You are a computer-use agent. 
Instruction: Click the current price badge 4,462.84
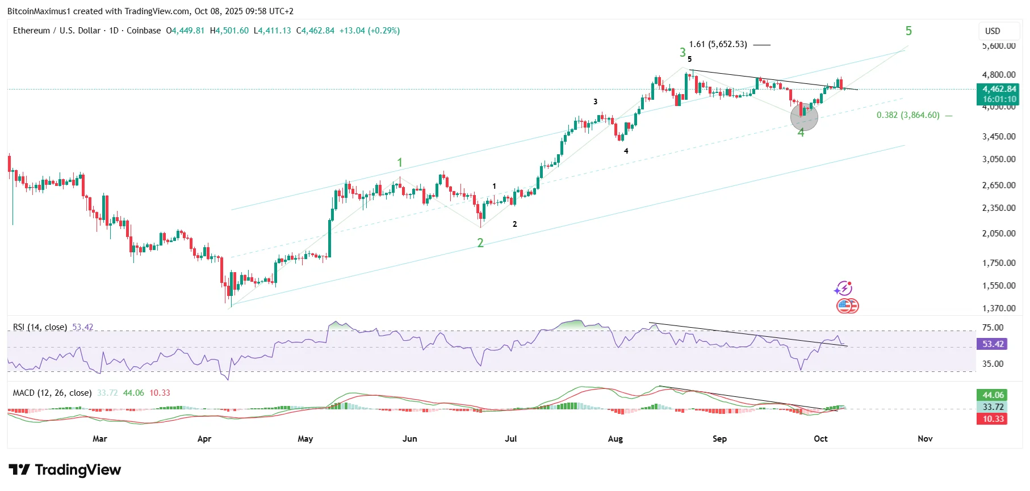999,89
